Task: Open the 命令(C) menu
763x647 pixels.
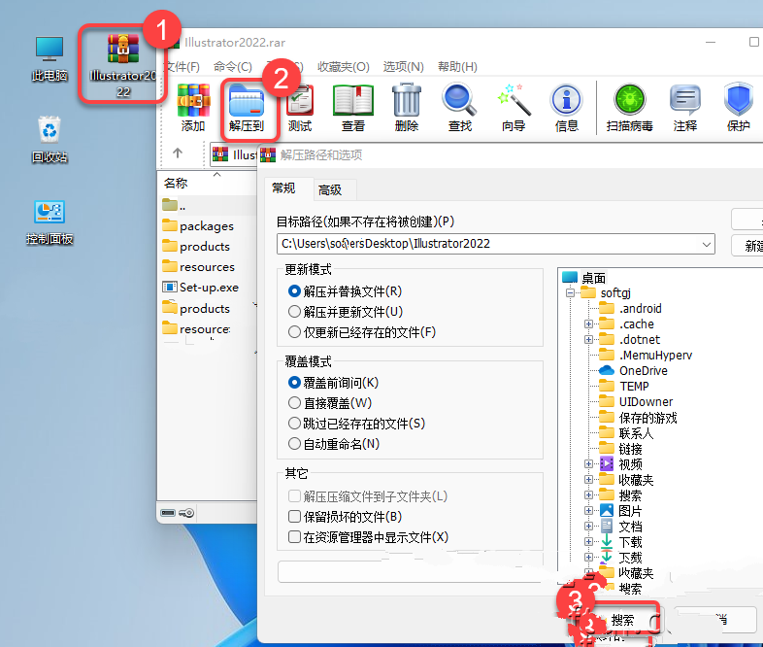Action: tap(233, 67)
